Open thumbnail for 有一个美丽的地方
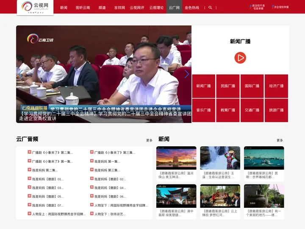 (264, 196)
